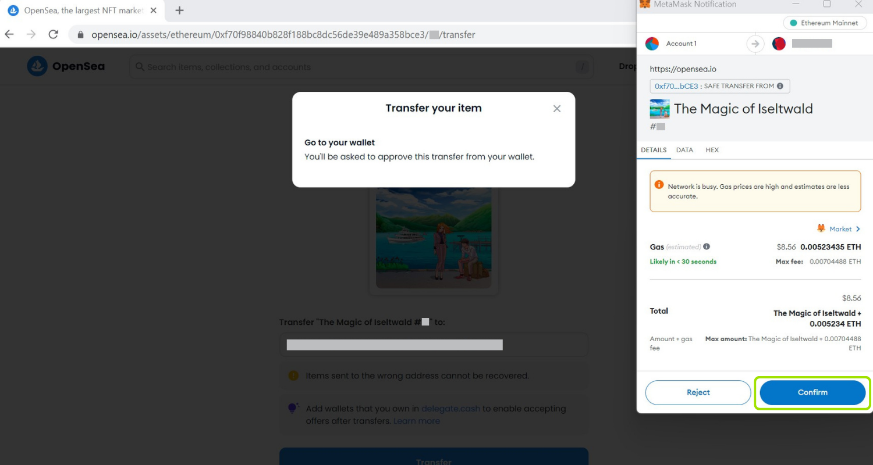Click the Safe Transfer From info icon
The height and width of the screenshot is (465, 873).
(x=780, y=86)
